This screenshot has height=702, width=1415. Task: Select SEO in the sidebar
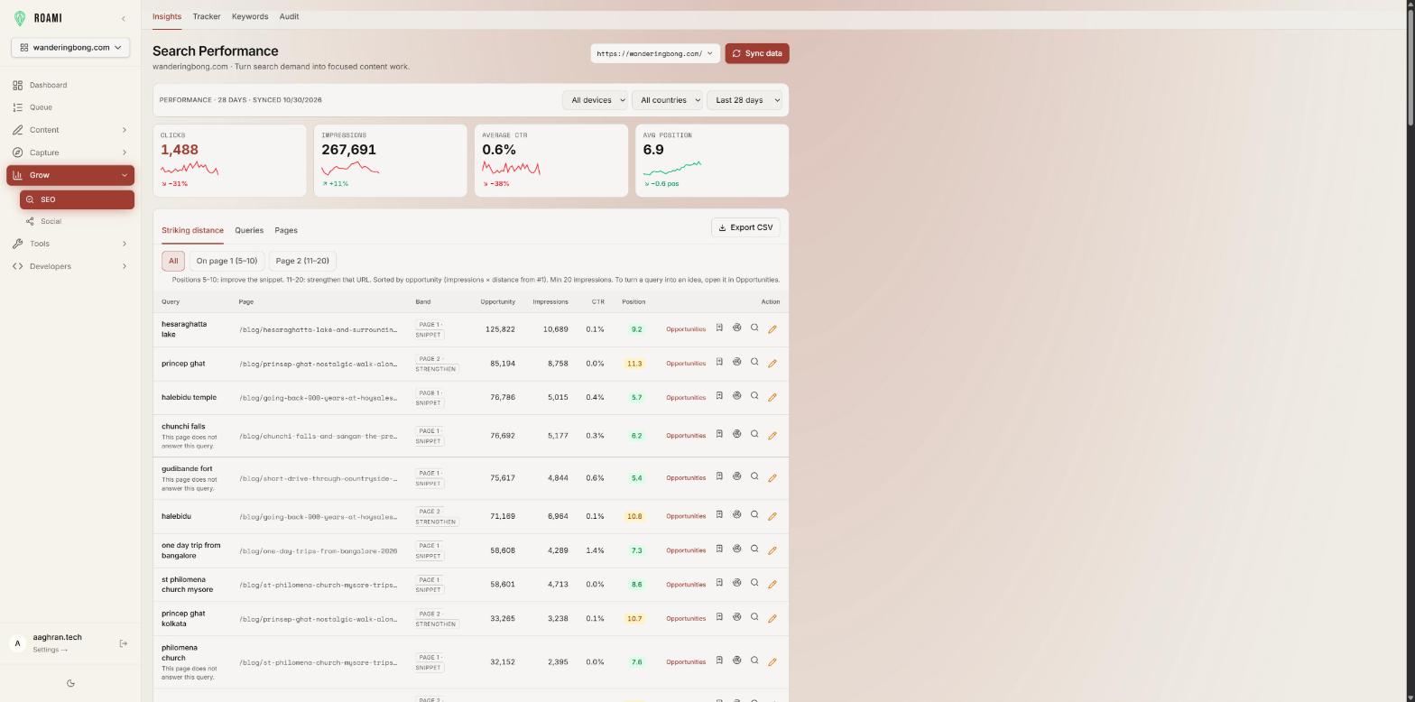(x=77, y=199)
